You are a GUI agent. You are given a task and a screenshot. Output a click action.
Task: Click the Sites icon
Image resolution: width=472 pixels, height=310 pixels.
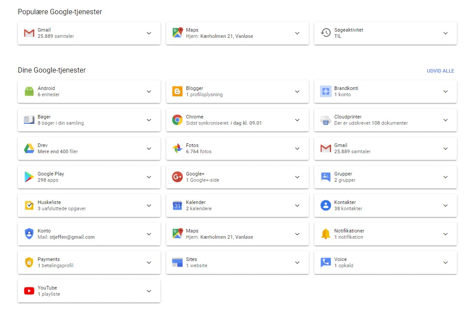coord(177,262)
